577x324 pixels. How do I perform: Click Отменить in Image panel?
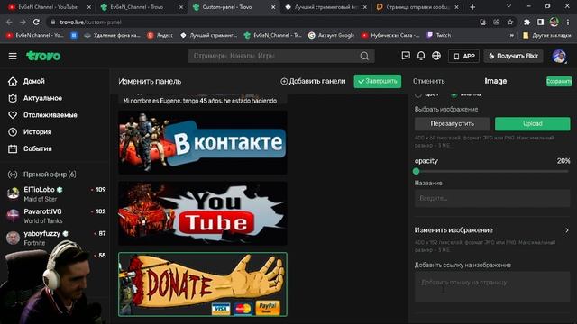(x=429, y=81)
